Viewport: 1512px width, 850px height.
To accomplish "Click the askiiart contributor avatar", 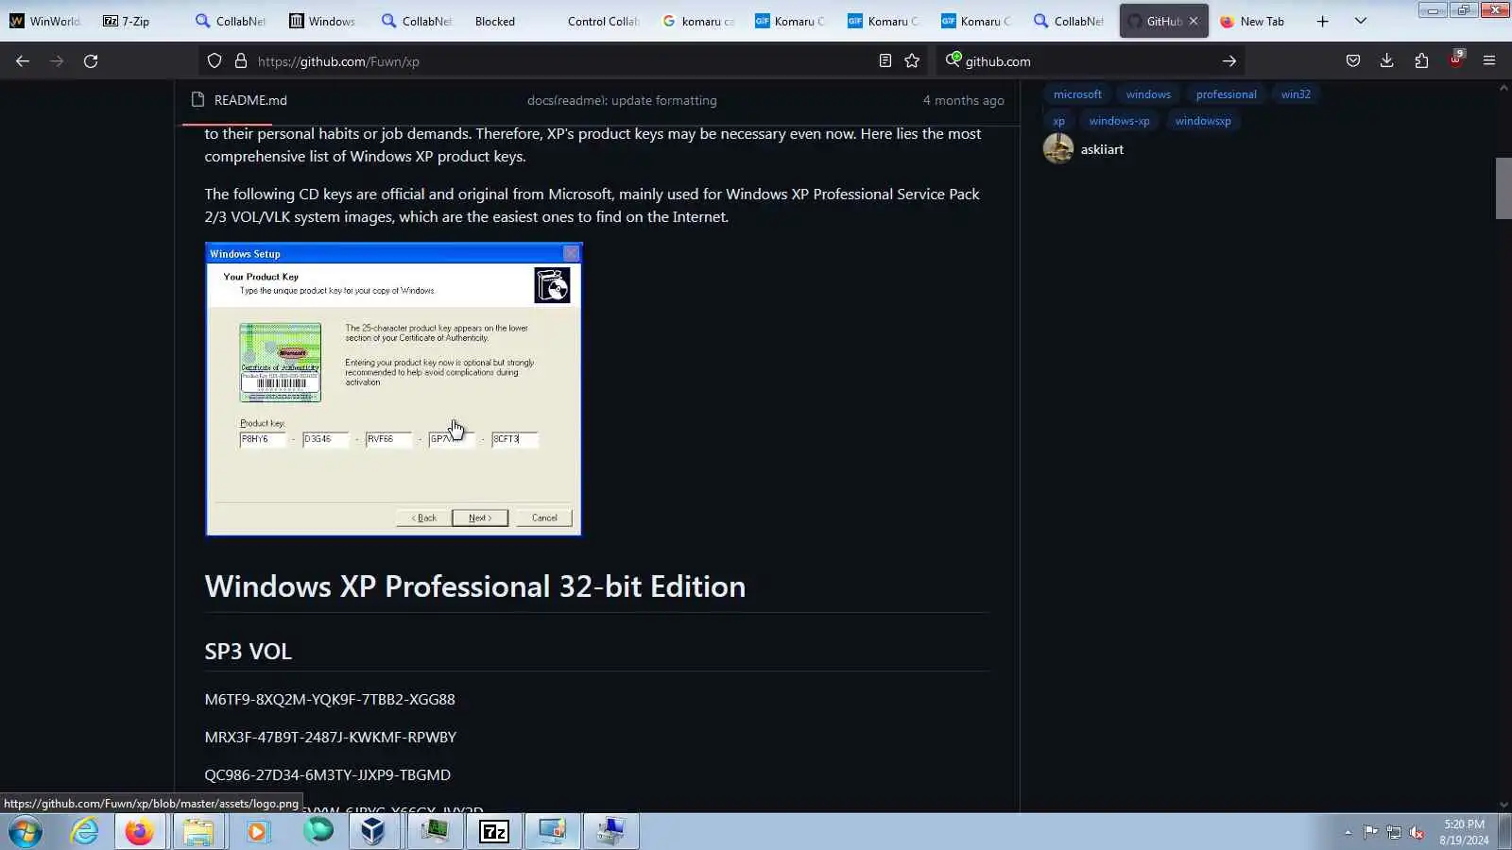I will click(1058, 149).
